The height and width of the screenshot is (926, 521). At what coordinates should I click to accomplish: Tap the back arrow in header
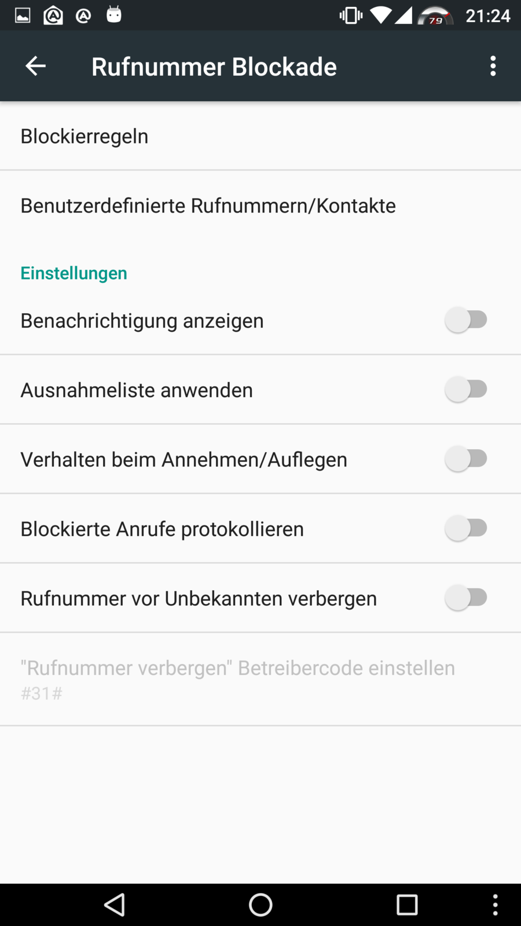35,66
